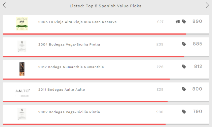Click La Rioja Alta green label thumbnail

(22, 24)
